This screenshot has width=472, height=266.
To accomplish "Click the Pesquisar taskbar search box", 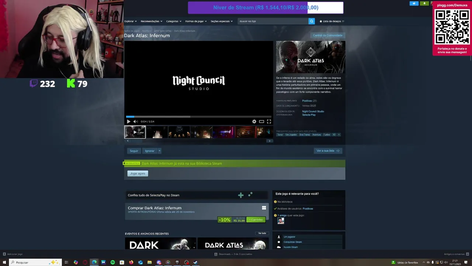I will (x=35, y=262).
